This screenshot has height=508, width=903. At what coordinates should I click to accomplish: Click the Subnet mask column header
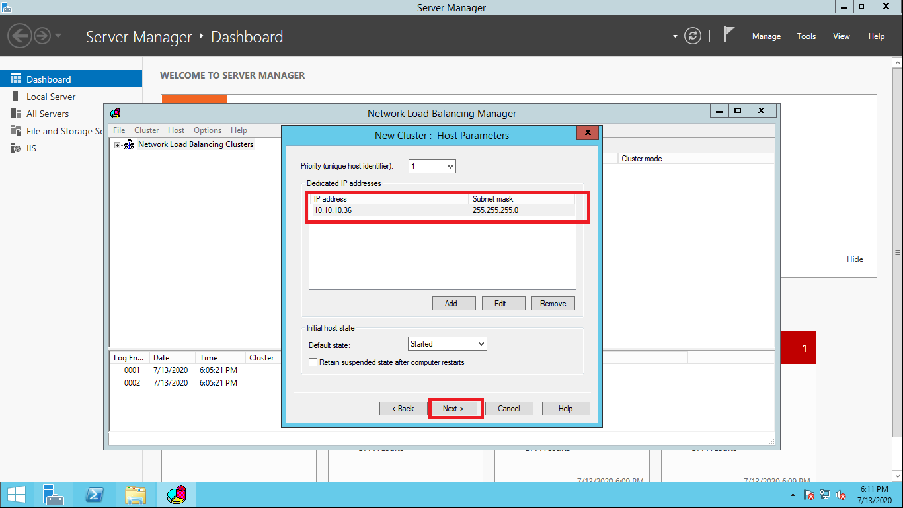point(522,199)
